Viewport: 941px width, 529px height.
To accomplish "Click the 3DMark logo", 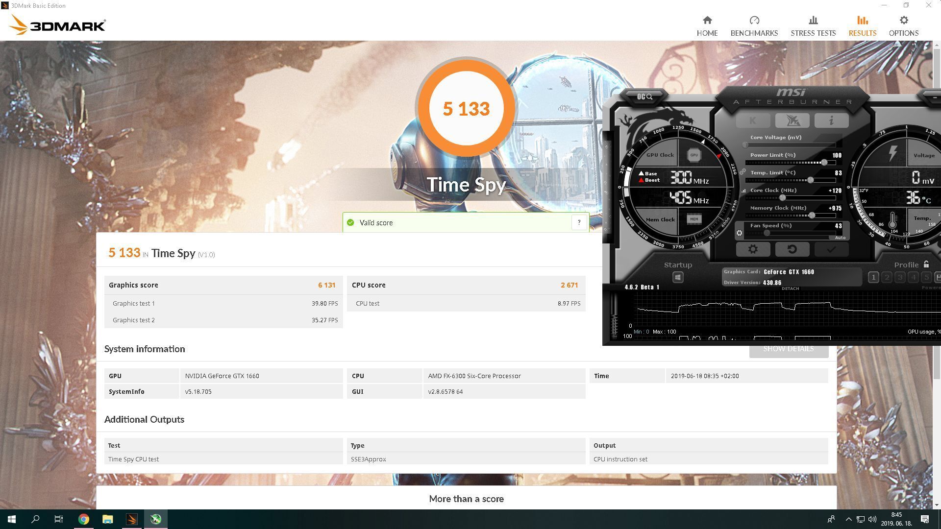I will click(x=58, y=25).
